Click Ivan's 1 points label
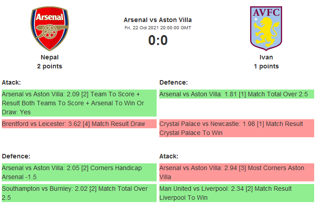Screen dimensions: 316x207 coord(266,66)
